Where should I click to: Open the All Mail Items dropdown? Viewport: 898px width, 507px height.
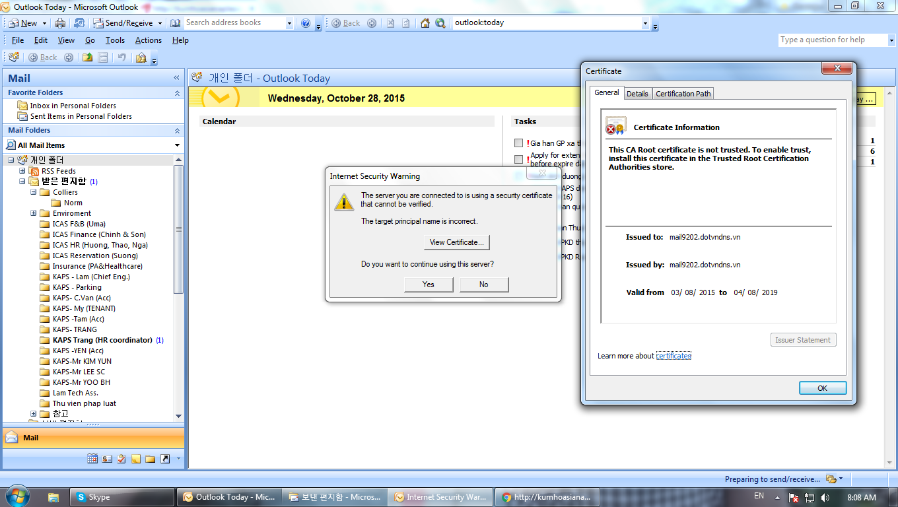click(x=177, y=145)
